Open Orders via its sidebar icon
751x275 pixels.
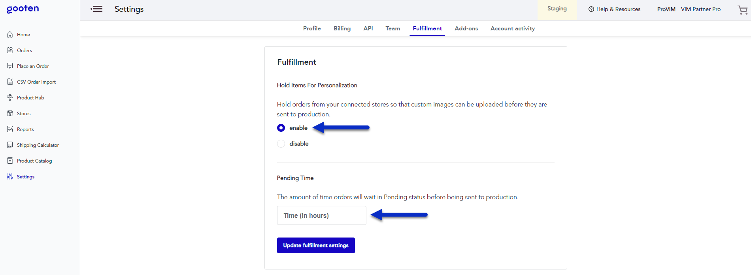pyautogui.click(x=10, y=51)
